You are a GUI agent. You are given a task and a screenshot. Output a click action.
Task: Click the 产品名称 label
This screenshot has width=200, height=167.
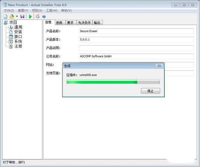(53, 31)
